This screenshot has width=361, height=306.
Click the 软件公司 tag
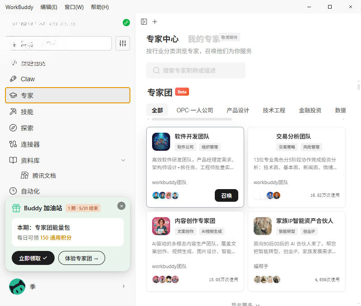click(x=185, y=147)
